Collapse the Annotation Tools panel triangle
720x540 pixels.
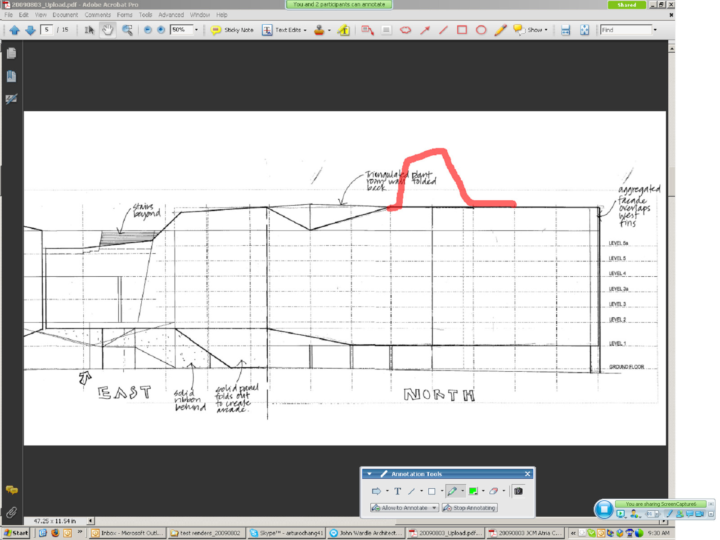(369, 474)
